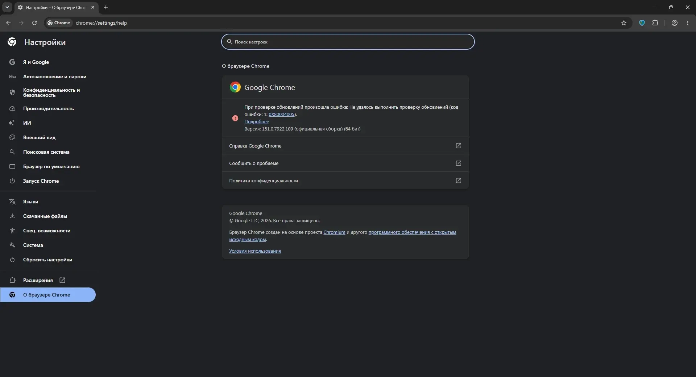Go to Скачанные файлы settings
696x377 pixels.
pos(48,216)
